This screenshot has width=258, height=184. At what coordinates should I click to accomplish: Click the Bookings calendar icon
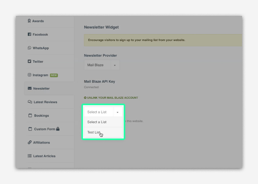[x=30, y=115]
